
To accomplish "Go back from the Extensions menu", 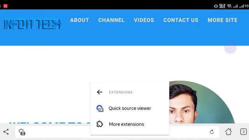I will coord(100,92).
